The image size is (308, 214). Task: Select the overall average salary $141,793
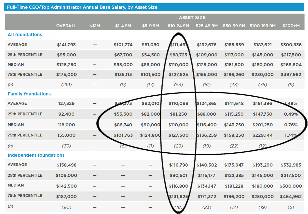coord(66,45)
